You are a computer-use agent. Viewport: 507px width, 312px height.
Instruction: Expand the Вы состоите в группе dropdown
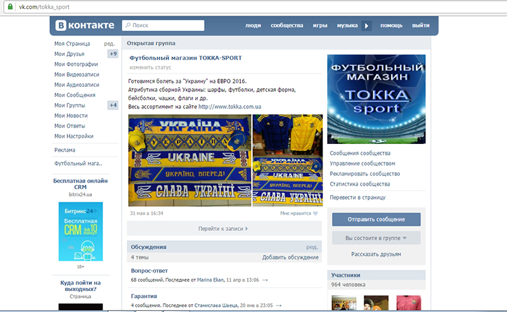(376, 238)
